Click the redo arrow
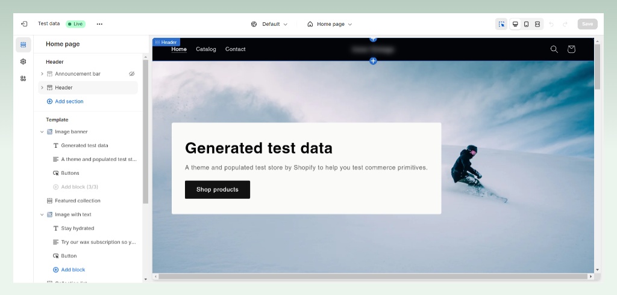This screenshot has width=617, height=295. click(565, 24)
